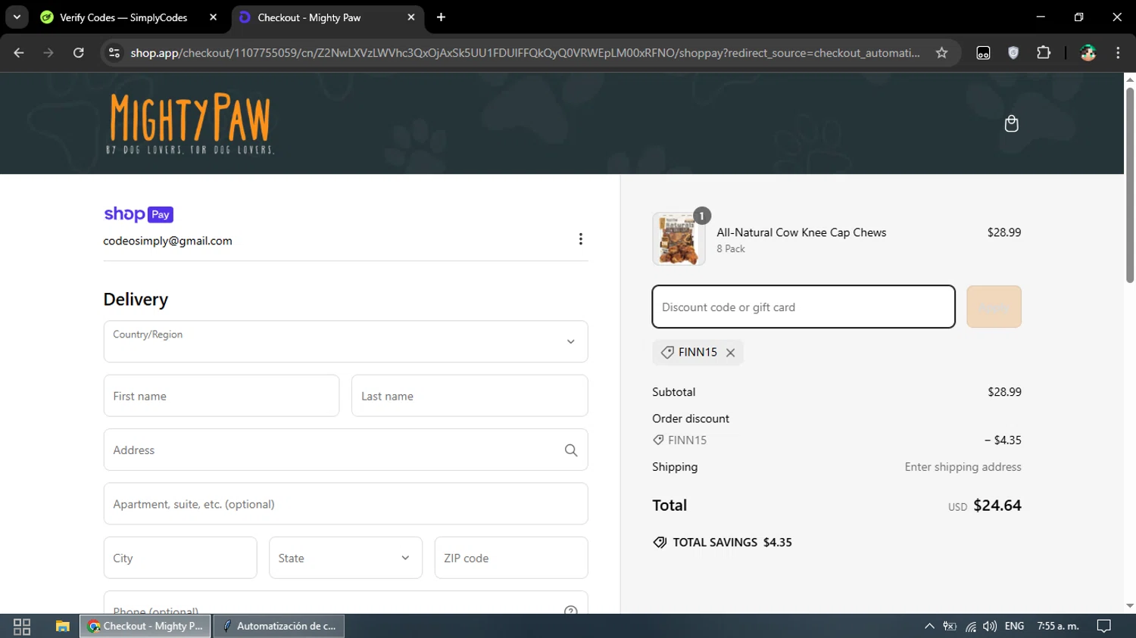Expand the Country/Region dropdown
Image resolution: width=1136 pixels, height=638 pixels.
(345, 341)
